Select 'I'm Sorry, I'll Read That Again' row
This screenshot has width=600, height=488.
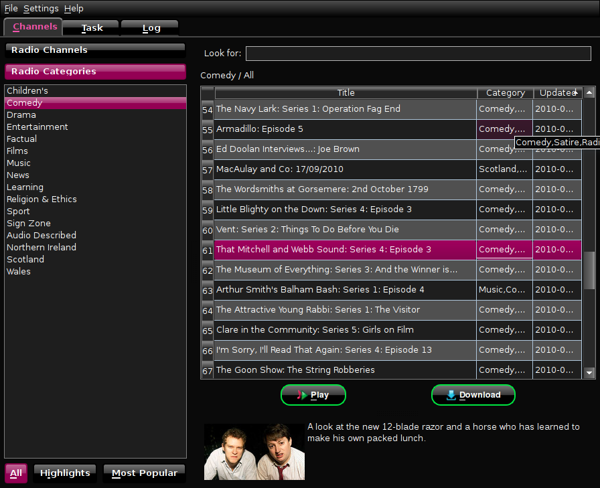tap(345, 350)
